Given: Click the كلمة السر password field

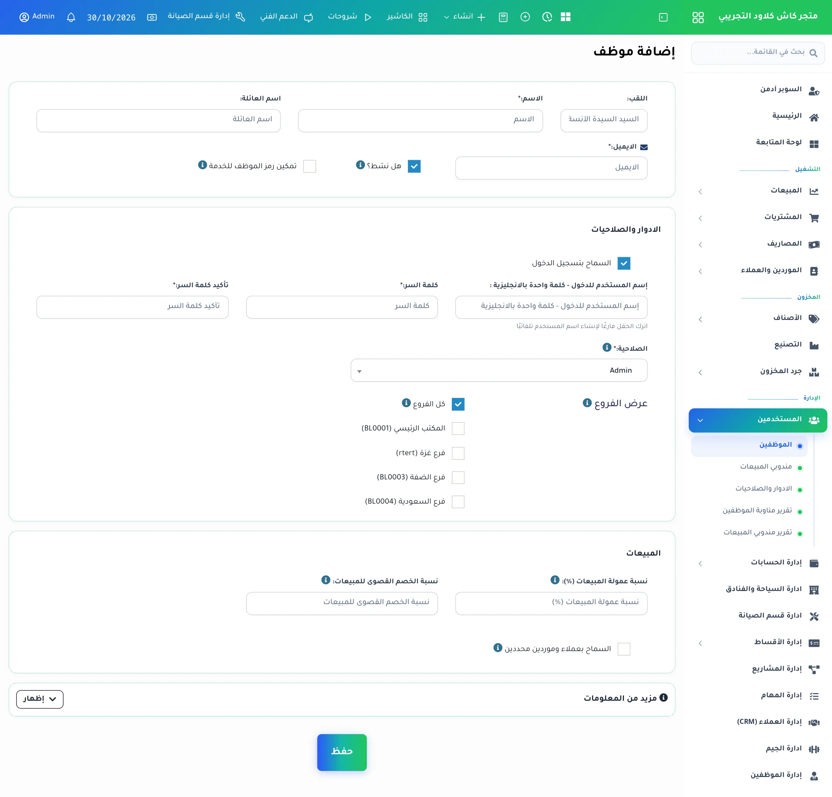Looking at the screenshot, I should tap(342, 307).
